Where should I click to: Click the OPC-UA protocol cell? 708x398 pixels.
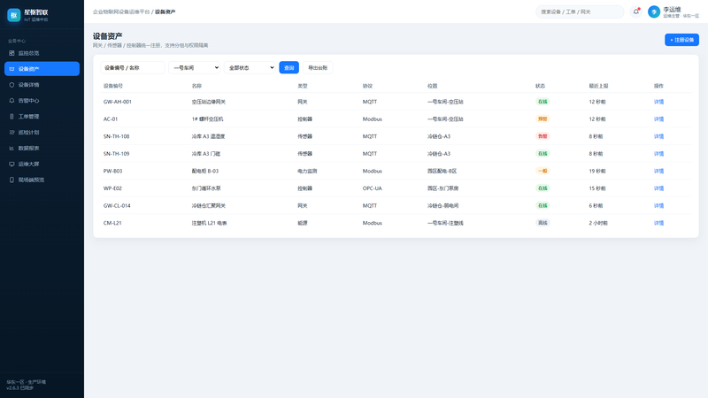372,188
